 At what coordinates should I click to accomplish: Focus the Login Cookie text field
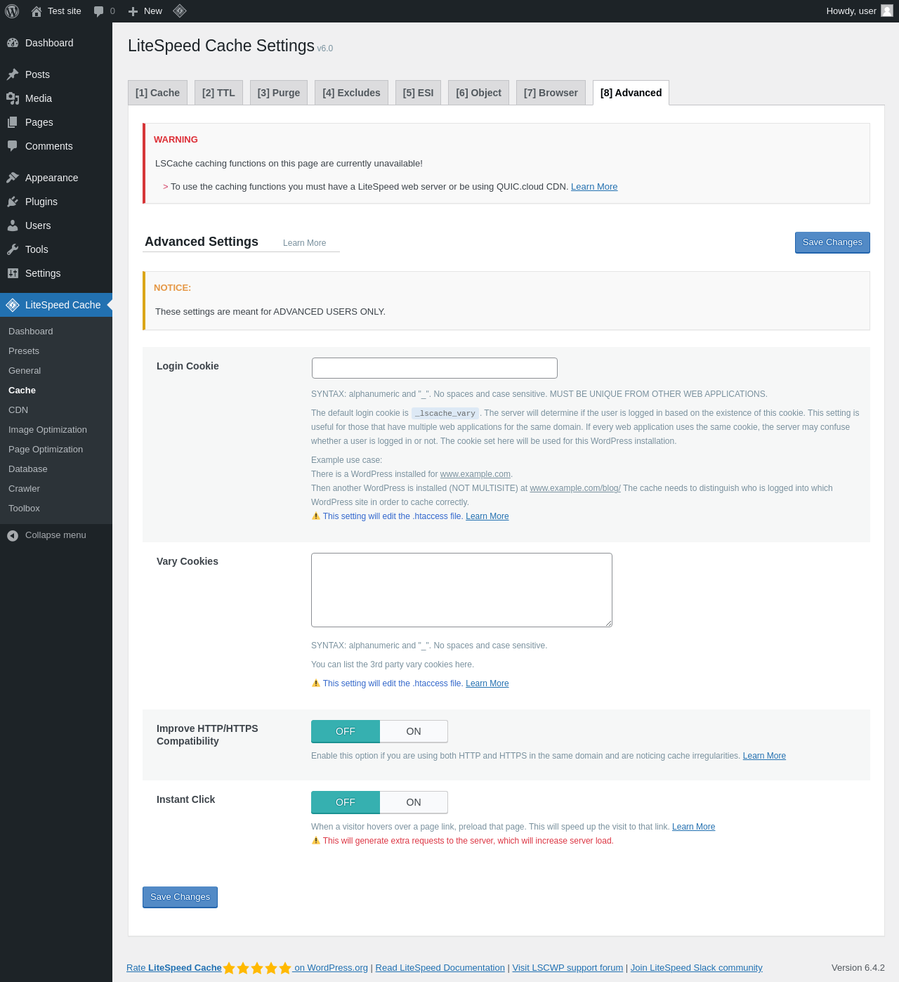[435, 368]
